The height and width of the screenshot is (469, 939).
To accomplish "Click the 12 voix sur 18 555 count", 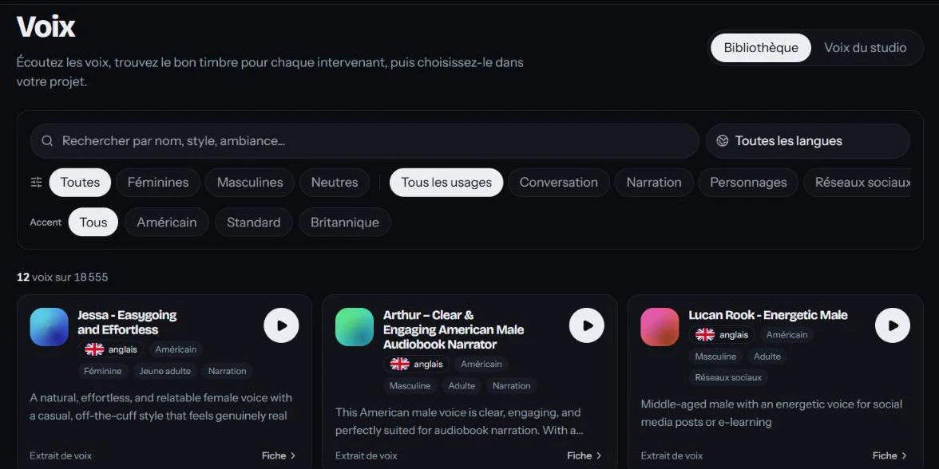I will point(62,277).
